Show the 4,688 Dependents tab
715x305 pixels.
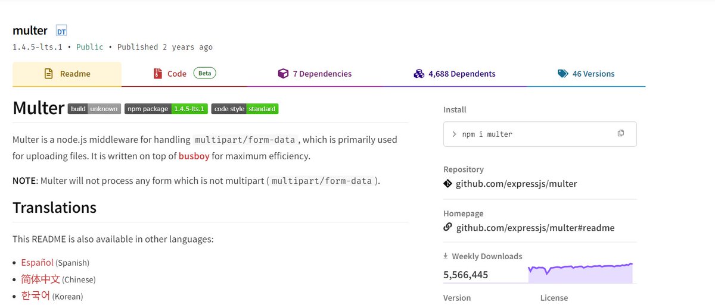click(454, 74)
